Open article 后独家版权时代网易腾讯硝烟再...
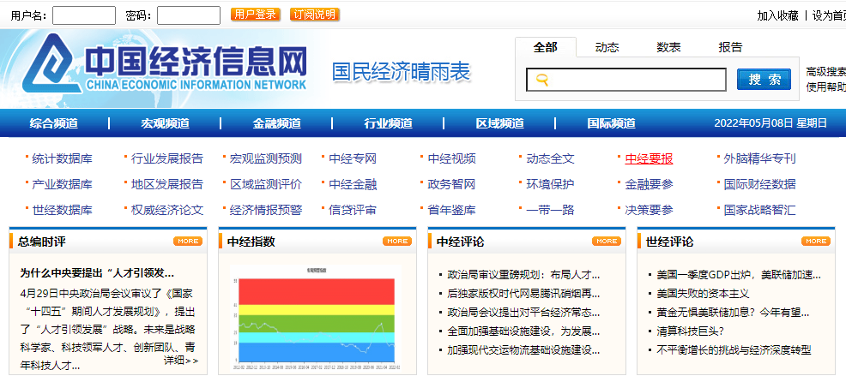Viewport: 846px width, 382px height. pyautogui.click(x=523, y=294)
